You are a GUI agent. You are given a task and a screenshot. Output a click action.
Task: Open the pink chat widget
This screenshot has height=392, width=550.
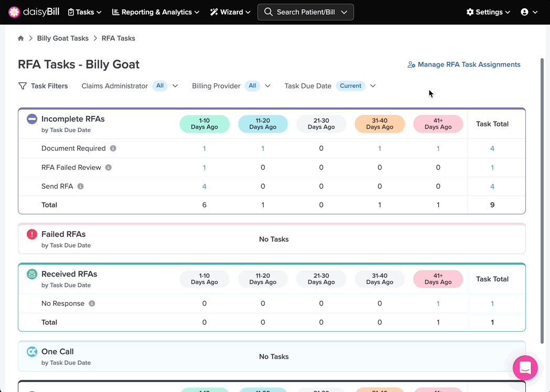(x=525, y=368)
